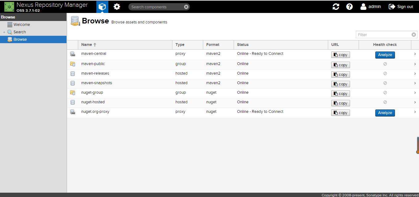The image size is (419, 197).
Task: Select Browse in the sidebar tree
Action: (33, 39)
